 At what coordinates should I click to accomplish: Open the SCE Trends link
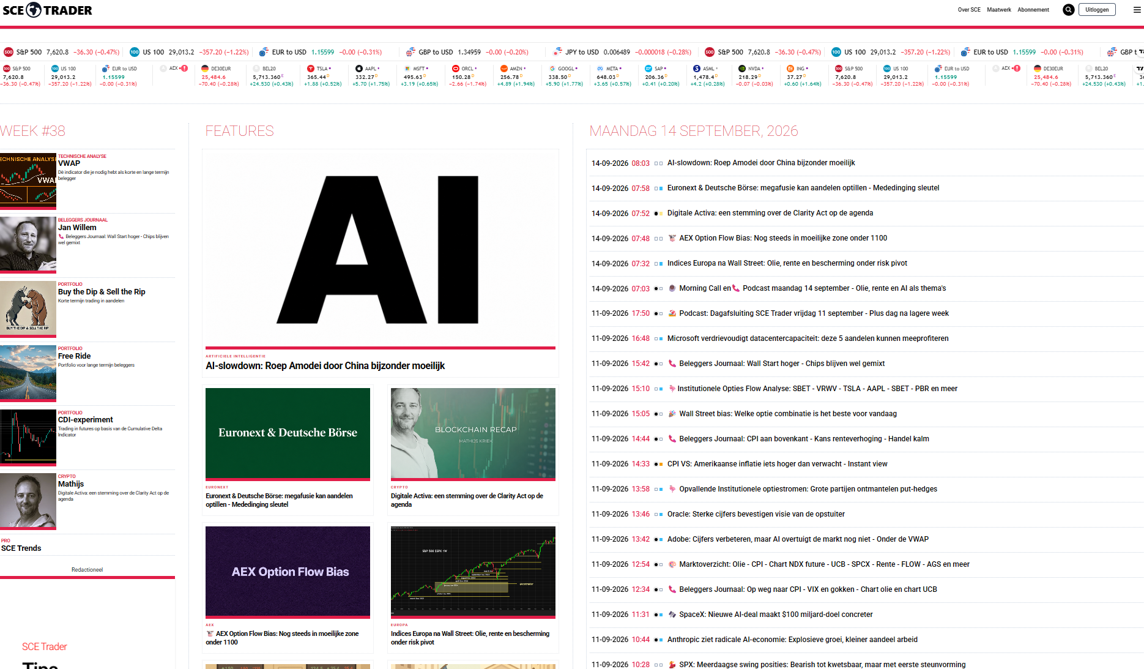coord(21,548)
